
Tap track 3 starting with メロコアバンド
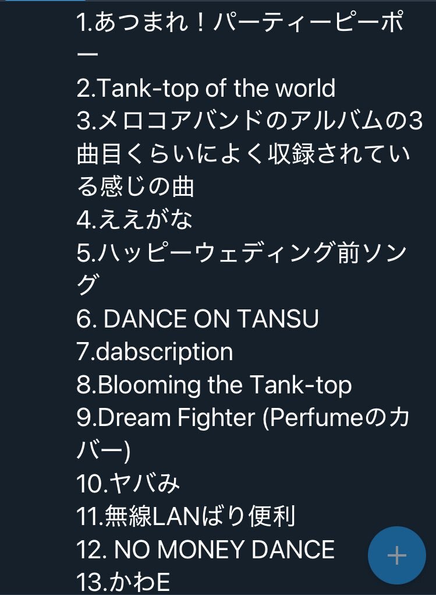point(250,154)
